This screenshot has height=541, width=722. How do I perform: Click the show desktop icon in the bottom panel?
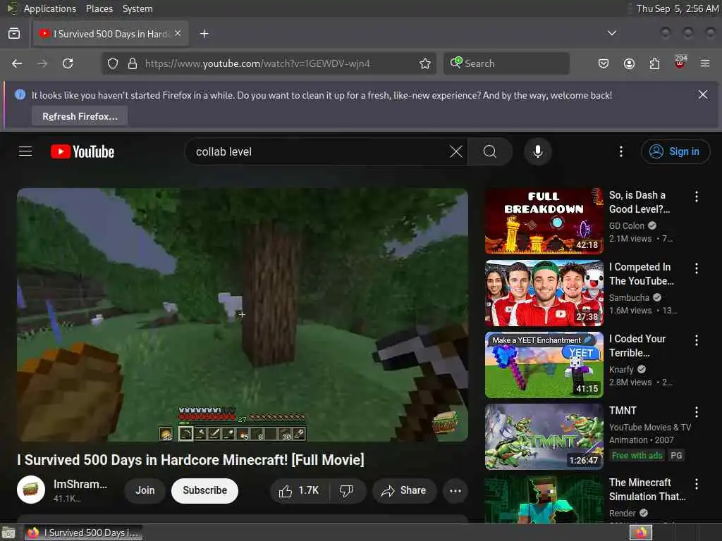(x=8, y=533)
